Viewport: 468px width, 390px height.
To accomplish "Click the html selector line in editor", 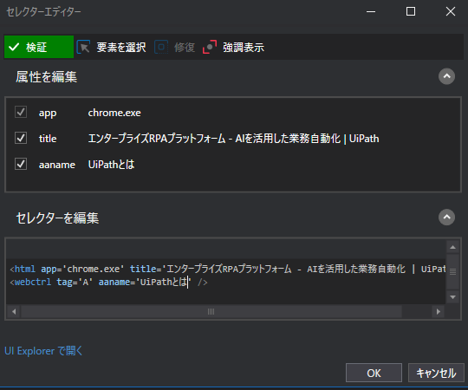I will (227, 270).
